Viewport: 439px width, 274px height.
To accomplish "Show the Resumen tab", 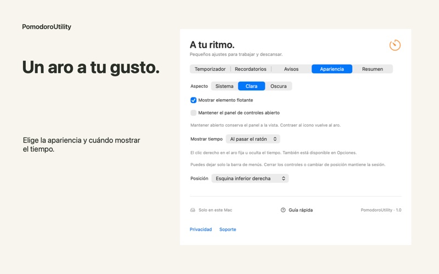I will pos(373,69).
